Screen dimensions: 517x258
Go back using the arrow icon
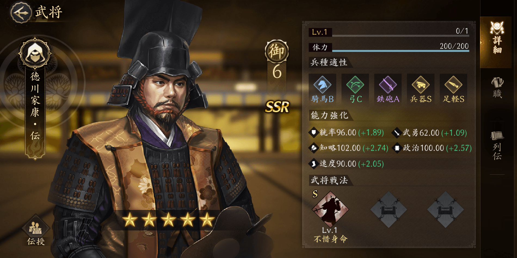[x=21, y=12]
